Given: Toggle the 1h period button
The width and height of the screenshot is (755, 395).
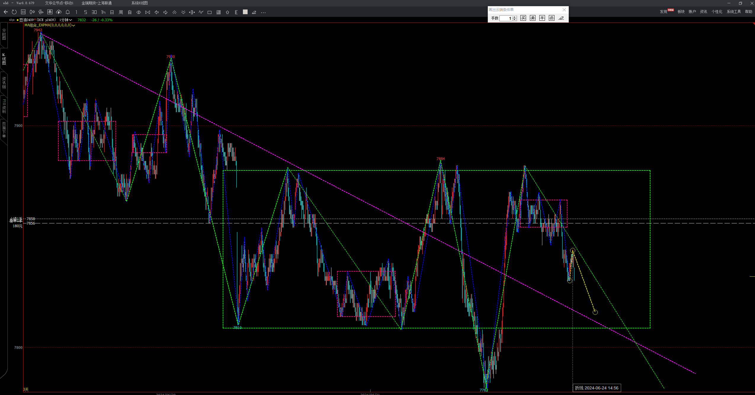Looking at the screenshot, I should (103, 12).
